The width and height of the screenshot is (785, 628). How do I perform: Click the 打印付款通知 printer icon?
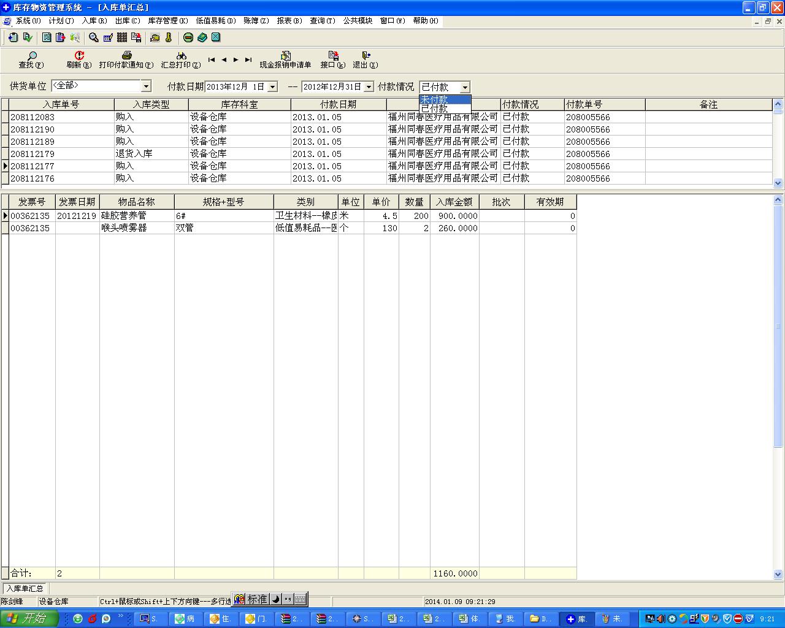[126, 56]
